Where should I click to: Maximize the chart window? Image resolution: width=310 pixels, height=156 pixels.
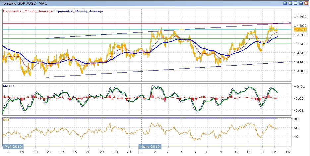(x=301, y=3)
